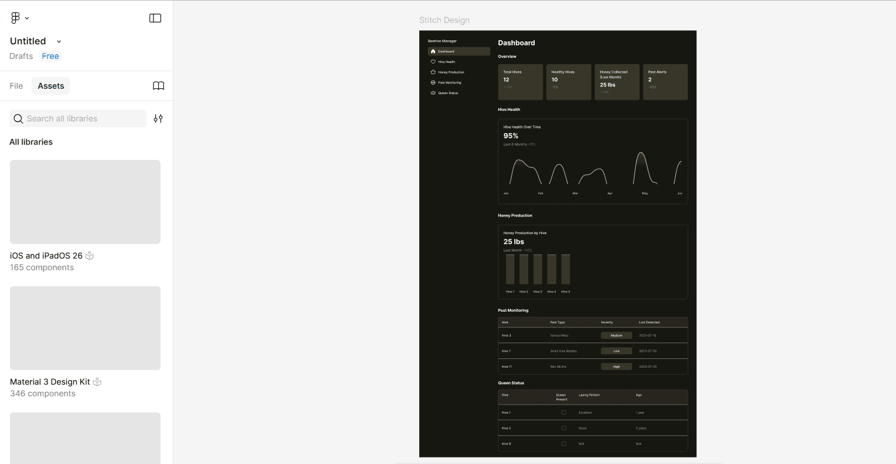Open the iOS and iPadOS 26 library thumbnail
Screen dimensions: 896x464
click(85, 202)
